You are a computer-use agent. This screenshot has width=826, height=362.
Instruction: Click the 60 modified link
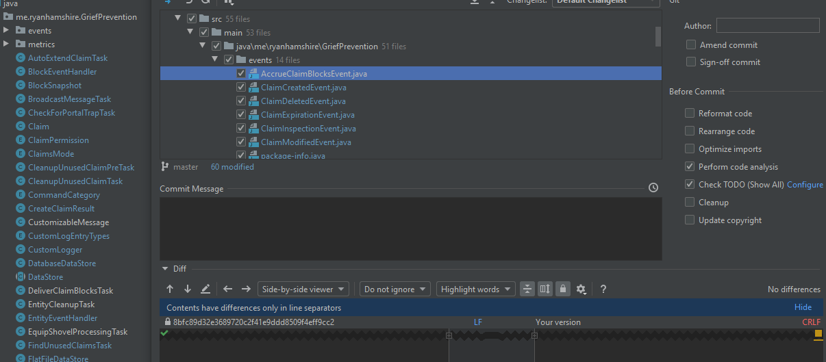[232, 167]
